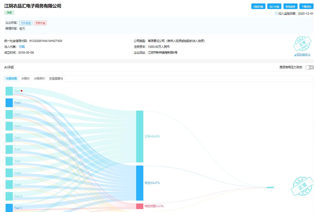Switch to the 变量重要性 tab
Image resolution: width=314 pixels, height=212 pixels.
[x=56, y=79]
